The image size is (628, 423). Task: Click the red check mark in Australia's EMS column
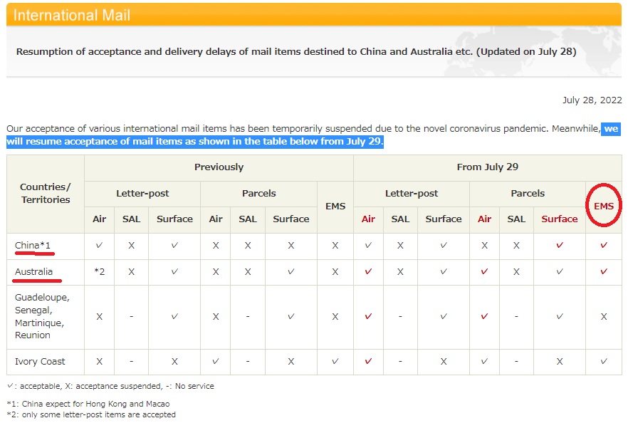(604, 272)
